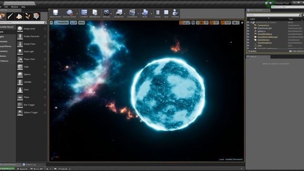Open the Edit menu
Image resolution: width=304 pixels, height=171 pixels.
click(6, 7)
